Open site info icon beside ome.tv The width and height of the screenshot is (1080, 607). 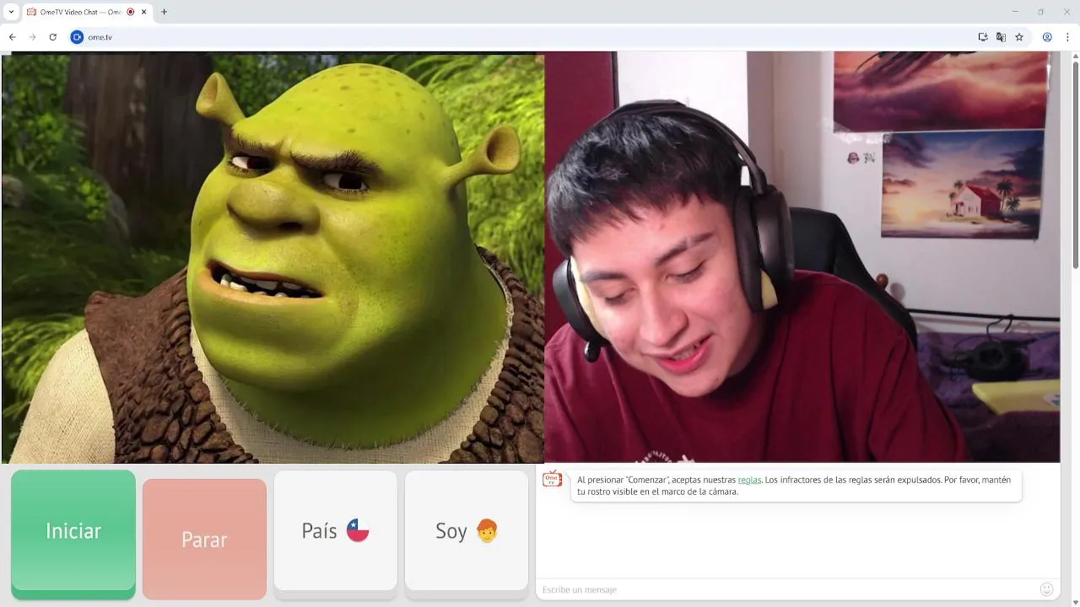[x=77, y=37]
